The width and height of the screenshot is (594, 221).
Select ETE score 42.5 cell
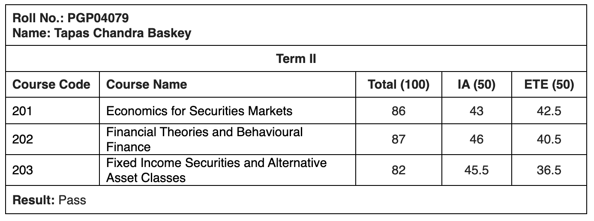click(549, 111)
